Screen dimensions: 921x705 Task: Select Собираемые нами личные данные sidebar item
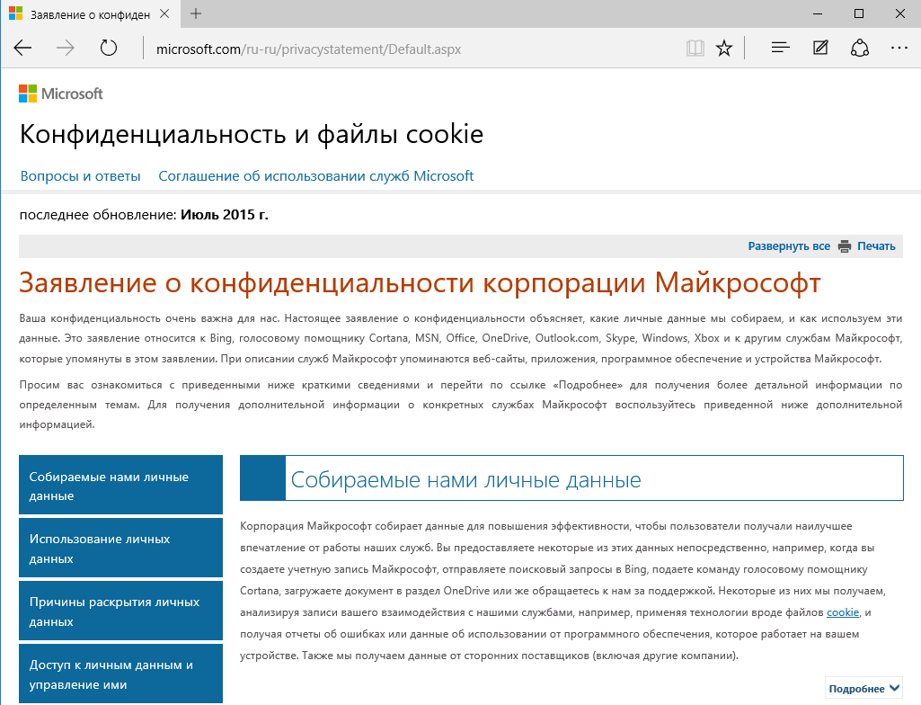coord(121,485)
